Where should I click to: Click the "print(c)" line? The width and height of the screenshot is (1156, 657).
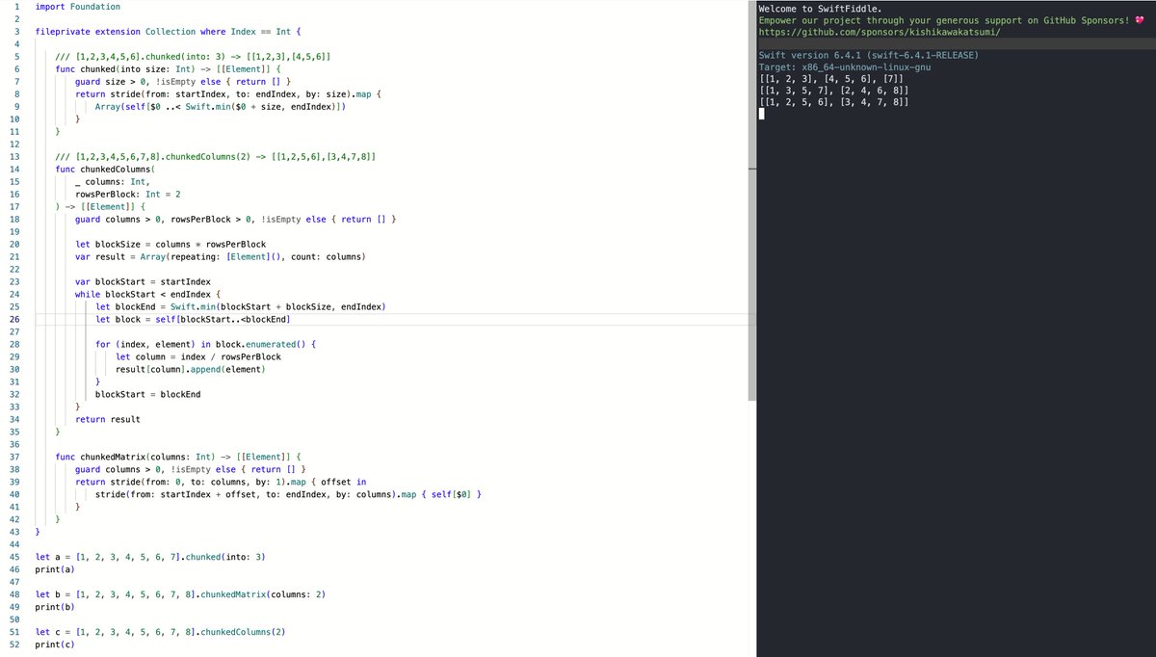pos(57,645)
